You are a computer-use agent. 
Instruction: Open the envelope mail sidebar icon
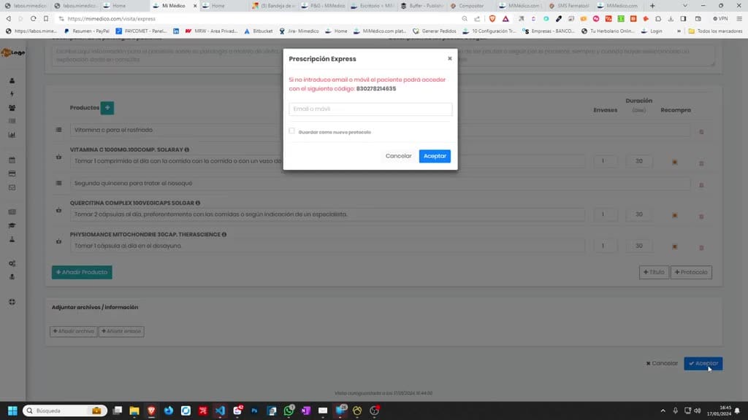coord(12,187)
